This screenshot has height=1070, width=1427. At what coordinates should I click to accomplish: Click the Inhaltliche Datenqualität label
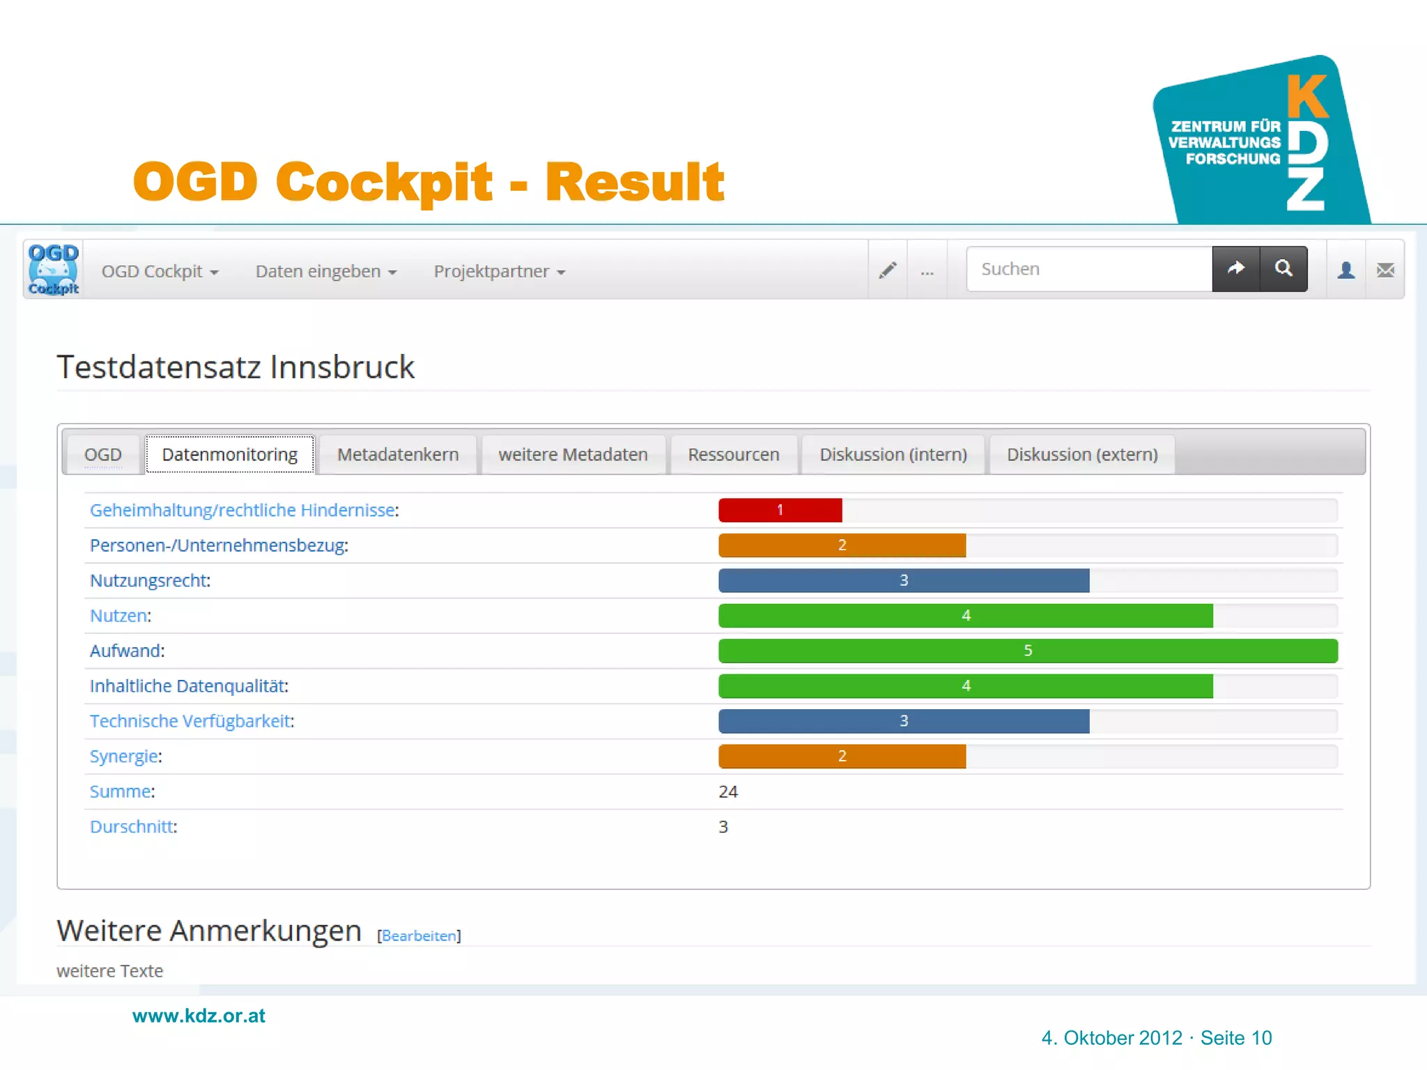tap(189, 686)
